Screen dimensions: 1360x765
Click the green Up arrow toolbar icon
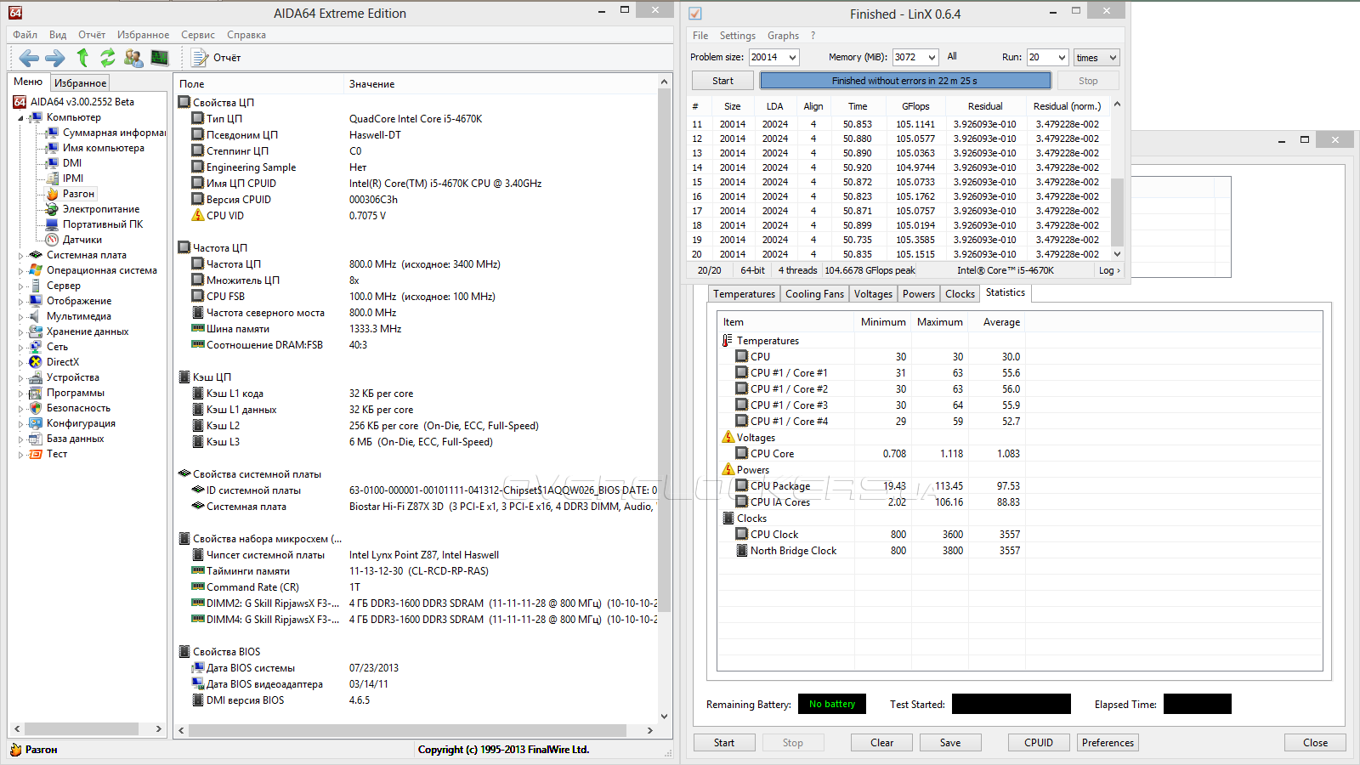(x=82, y=58)
